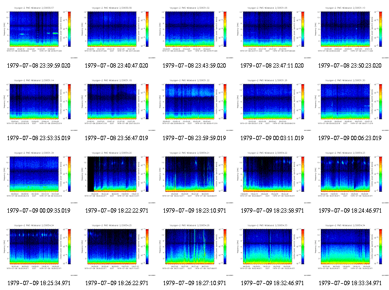Open the spectrogram thumbnail for 1979-07-08 23:56:47.019
Image resolution: width=389 pixels, height=290 pixels.
pos(117,104)
